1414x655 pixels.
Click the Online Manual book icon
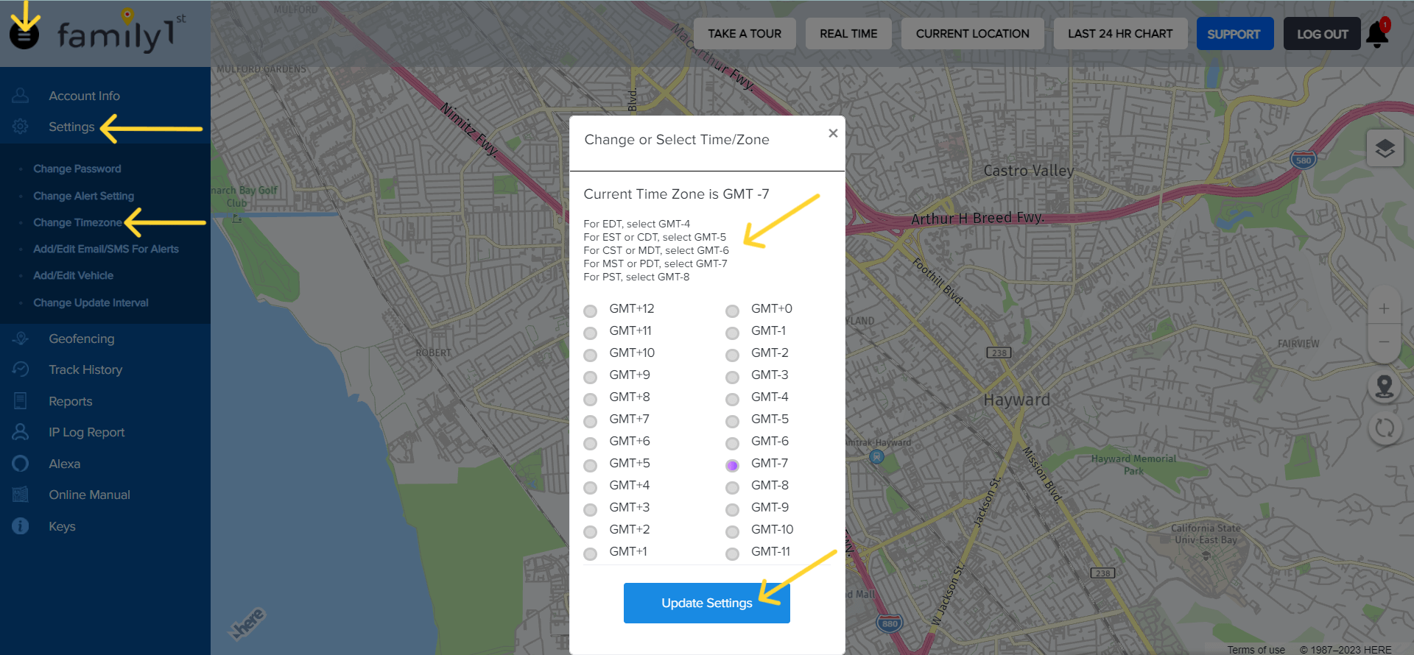click(x=21, y=495)
